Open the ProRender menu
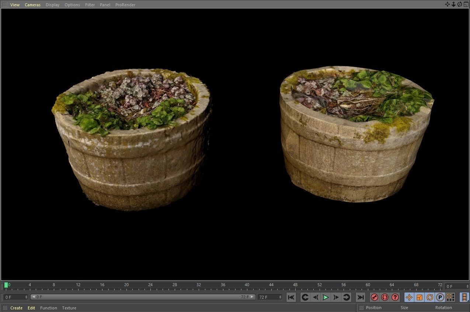This screenshot has height=312, width=470. 125,5
